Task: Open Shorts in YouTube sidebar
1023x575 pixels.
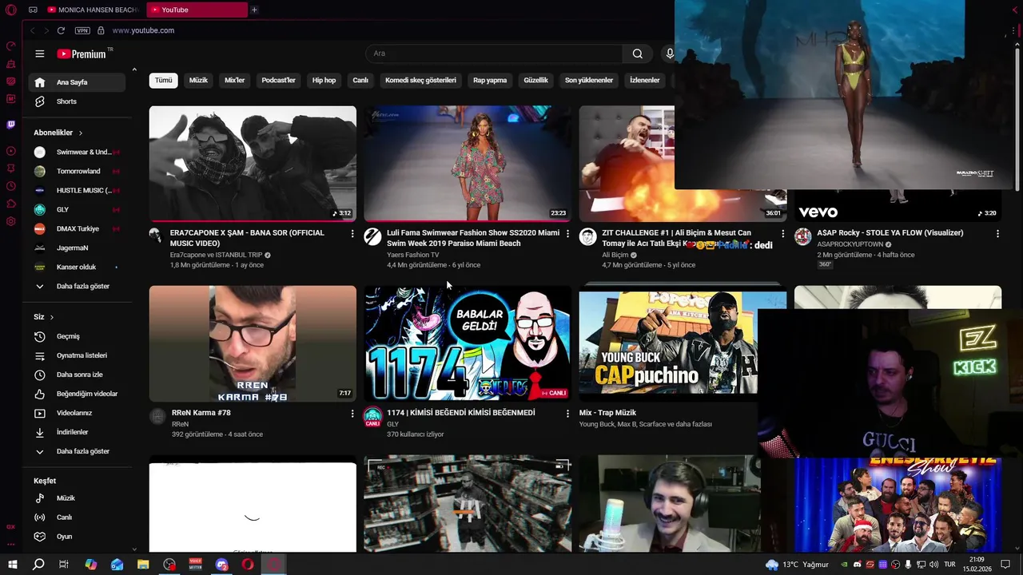Action: coord(77,101)
